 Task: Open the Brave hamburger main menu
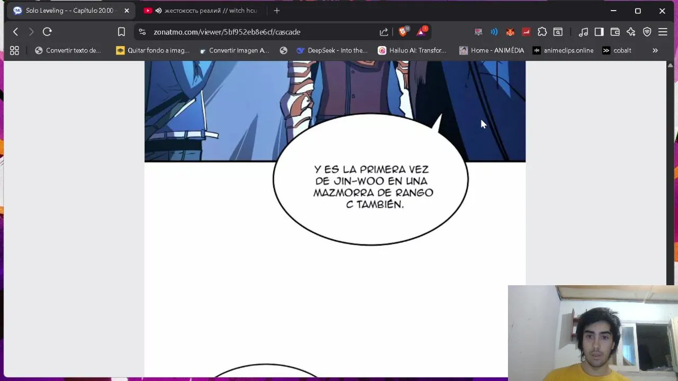[x=663, y=32]
